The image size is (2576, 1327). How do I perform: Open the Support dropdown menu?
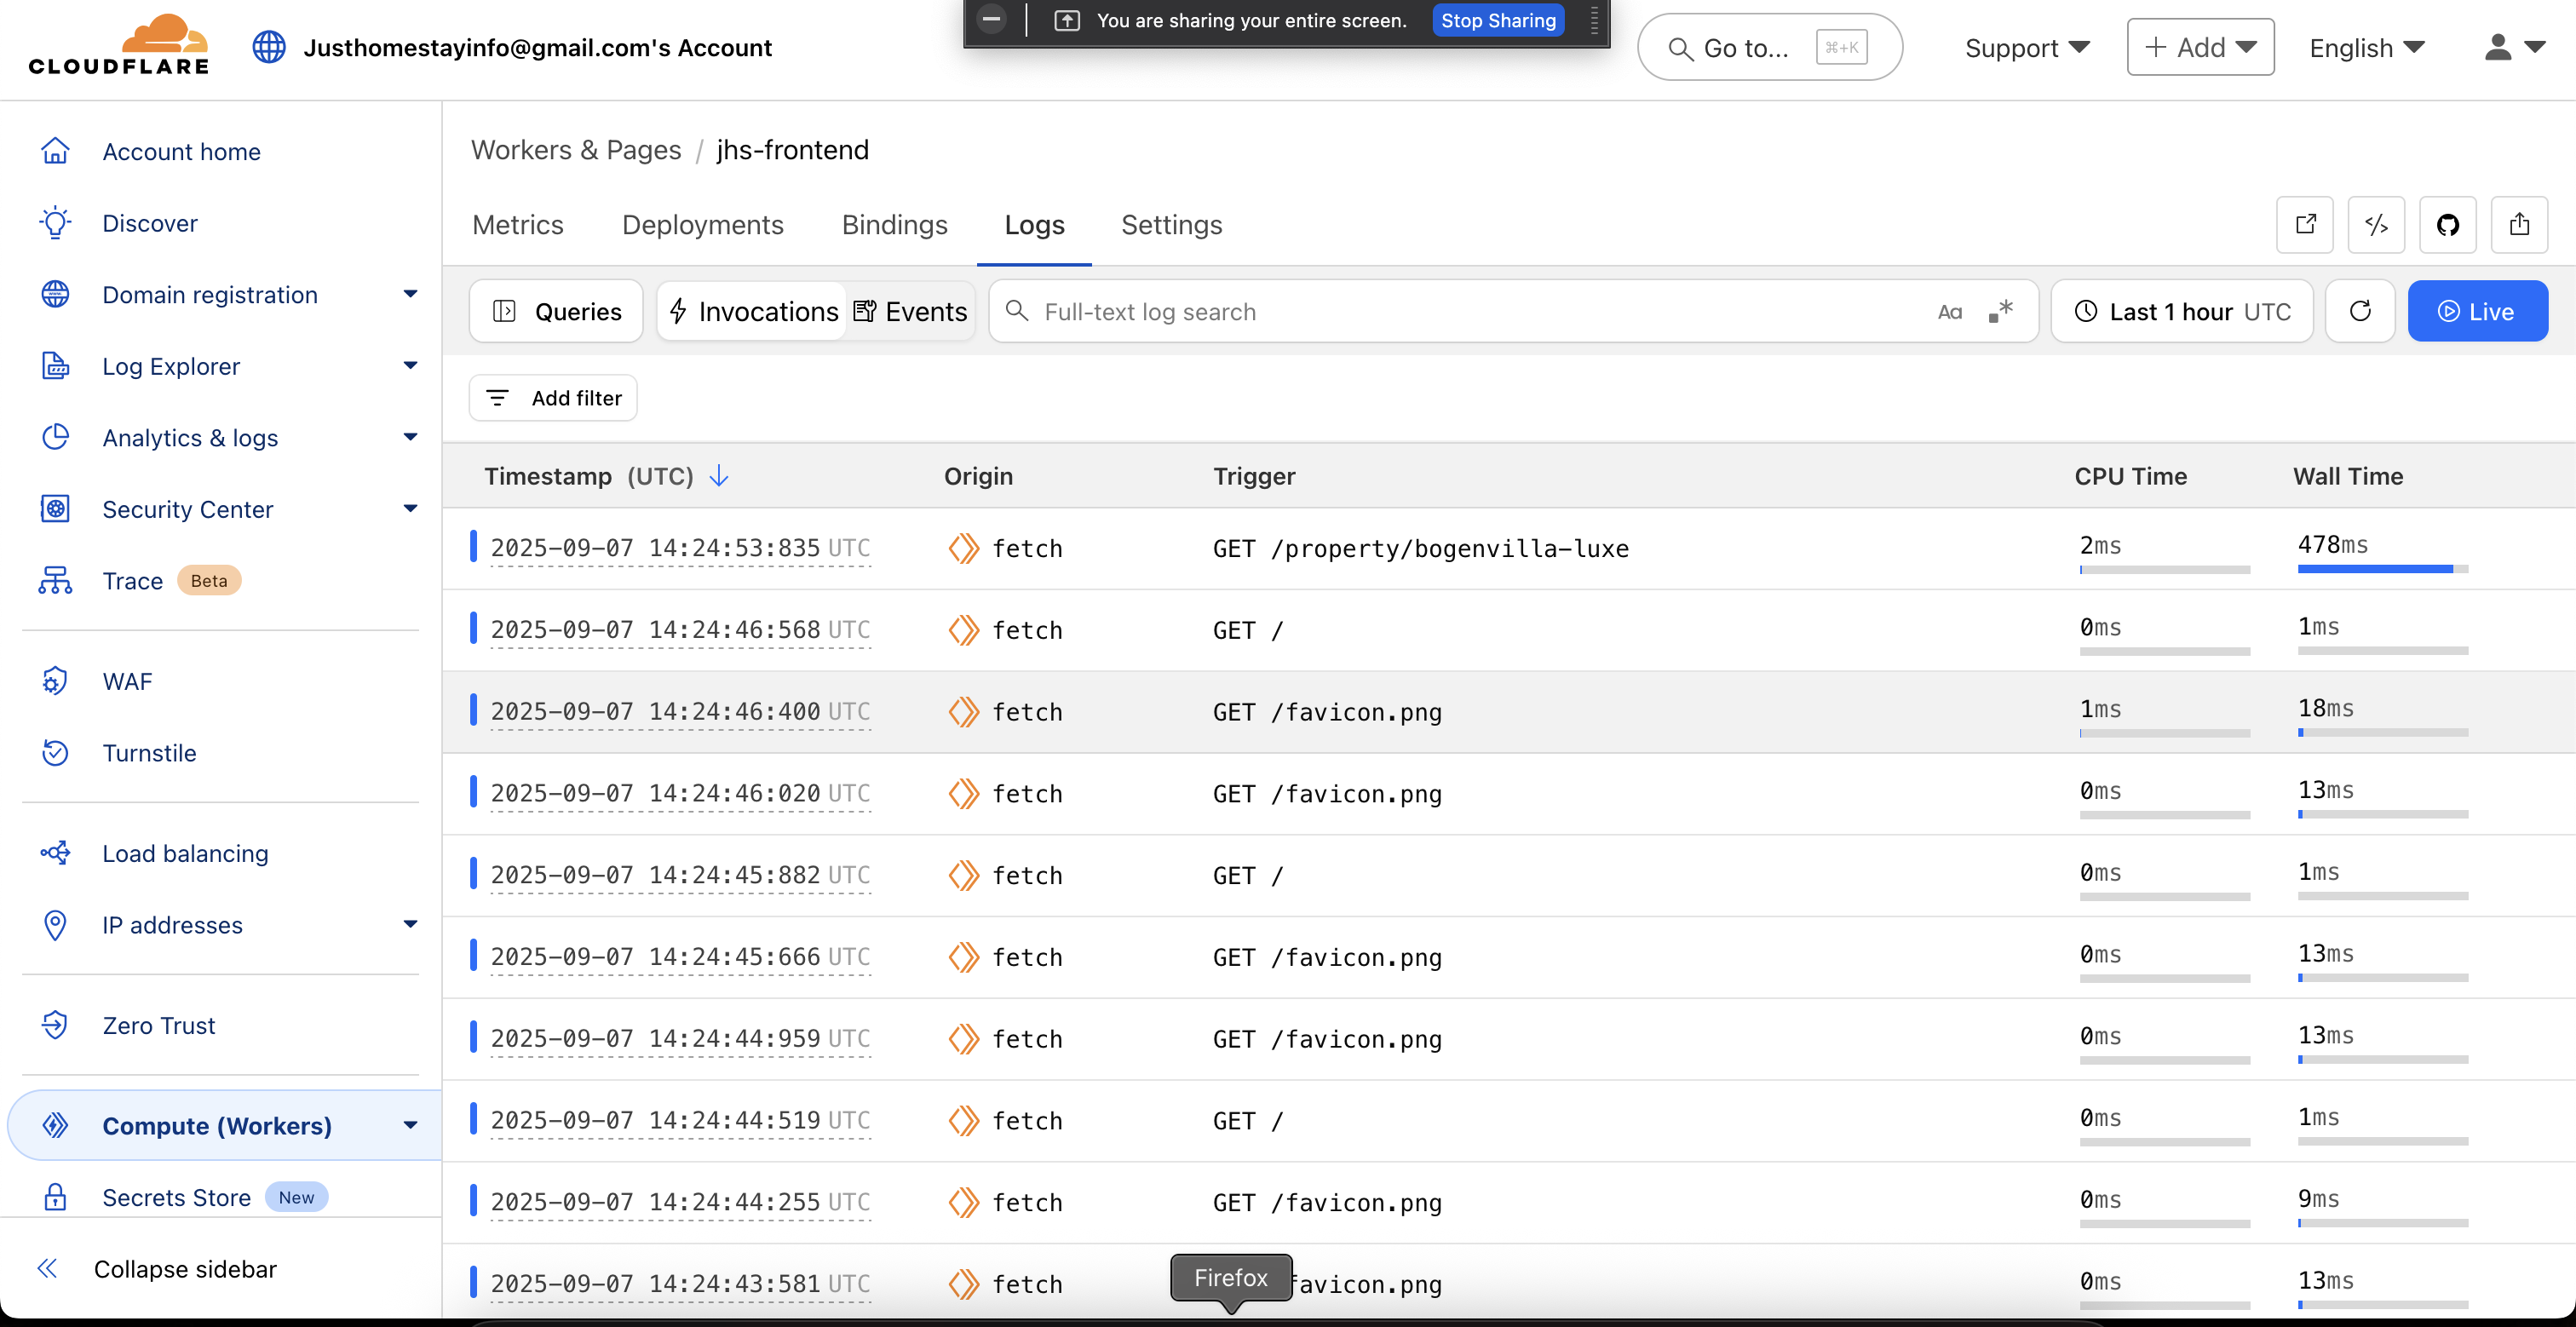2026,47
